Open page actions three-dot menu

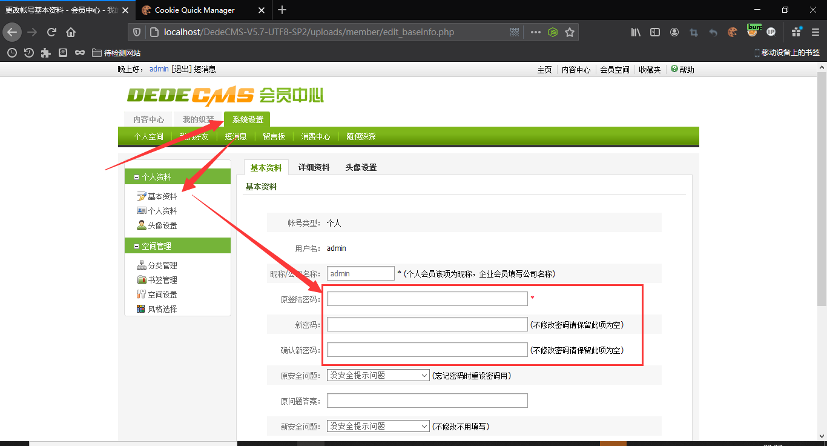point(535,32)
